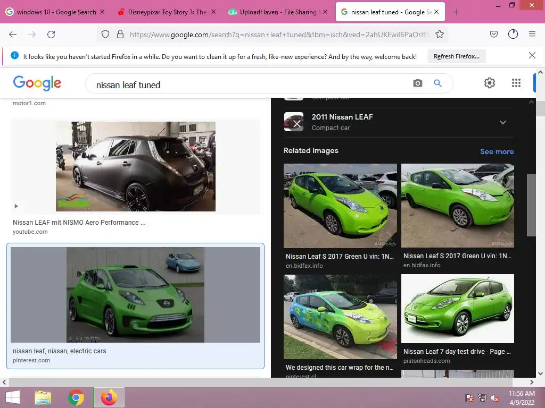
Task: Open the car wrap Leaf related image
Action: click(340, 317)
